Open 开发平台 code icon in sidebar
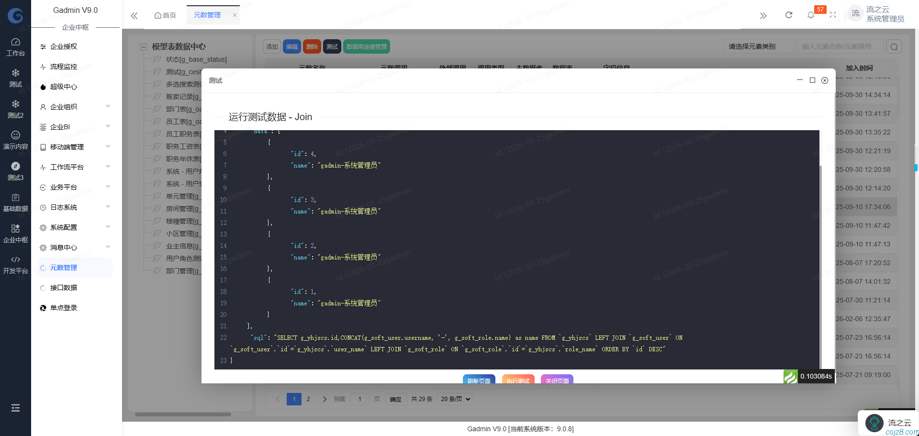Viewport: 919px width, 436px height. 15,265
